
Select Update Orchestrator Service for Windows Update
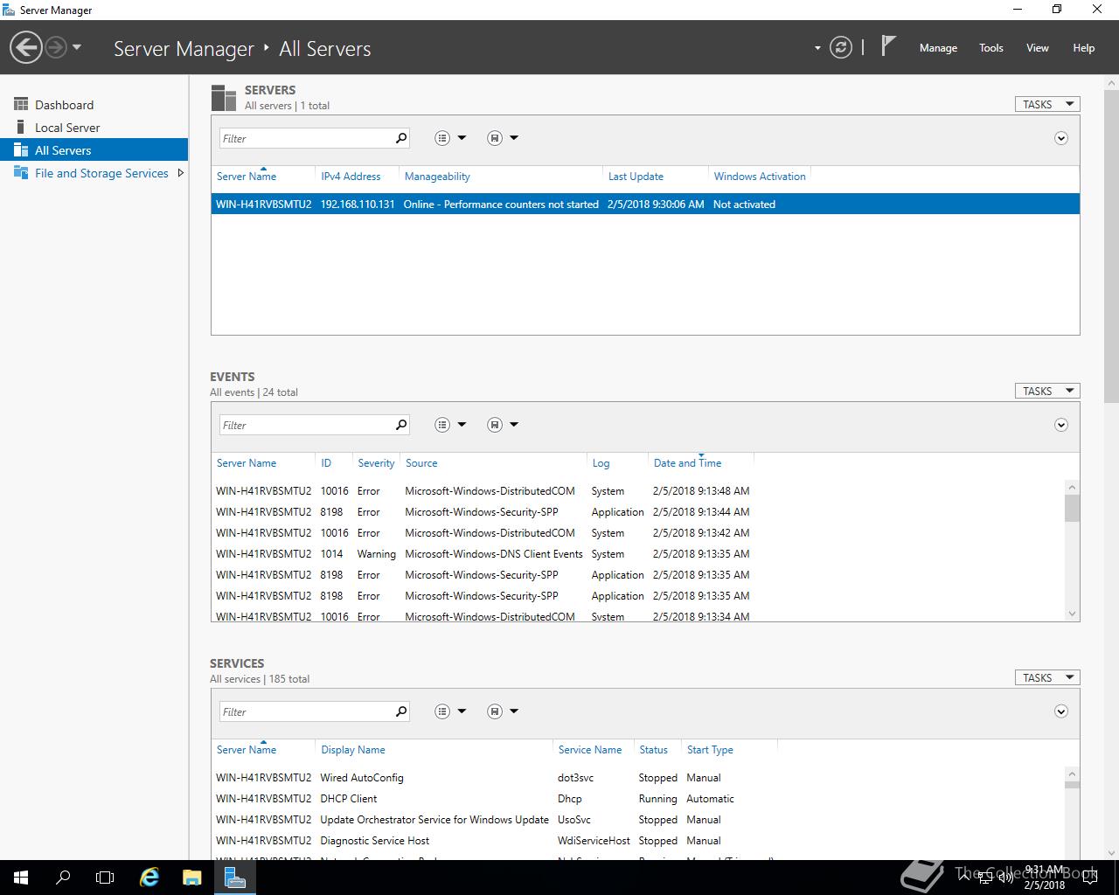(x=637, y=820)
